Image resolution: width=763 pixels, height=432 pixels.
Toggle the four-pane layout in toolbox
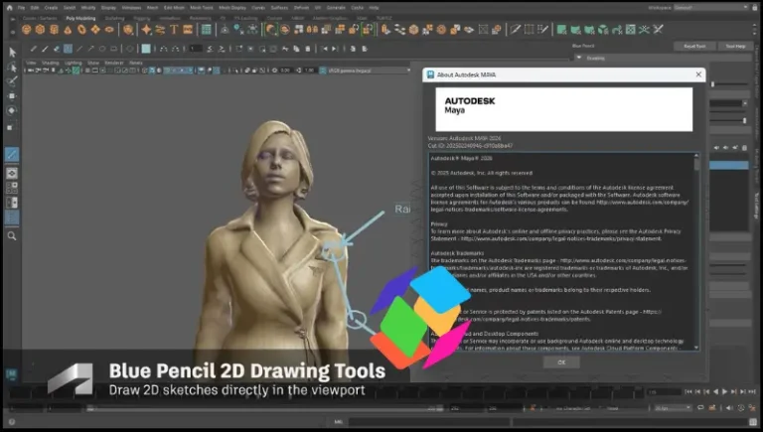12,188
